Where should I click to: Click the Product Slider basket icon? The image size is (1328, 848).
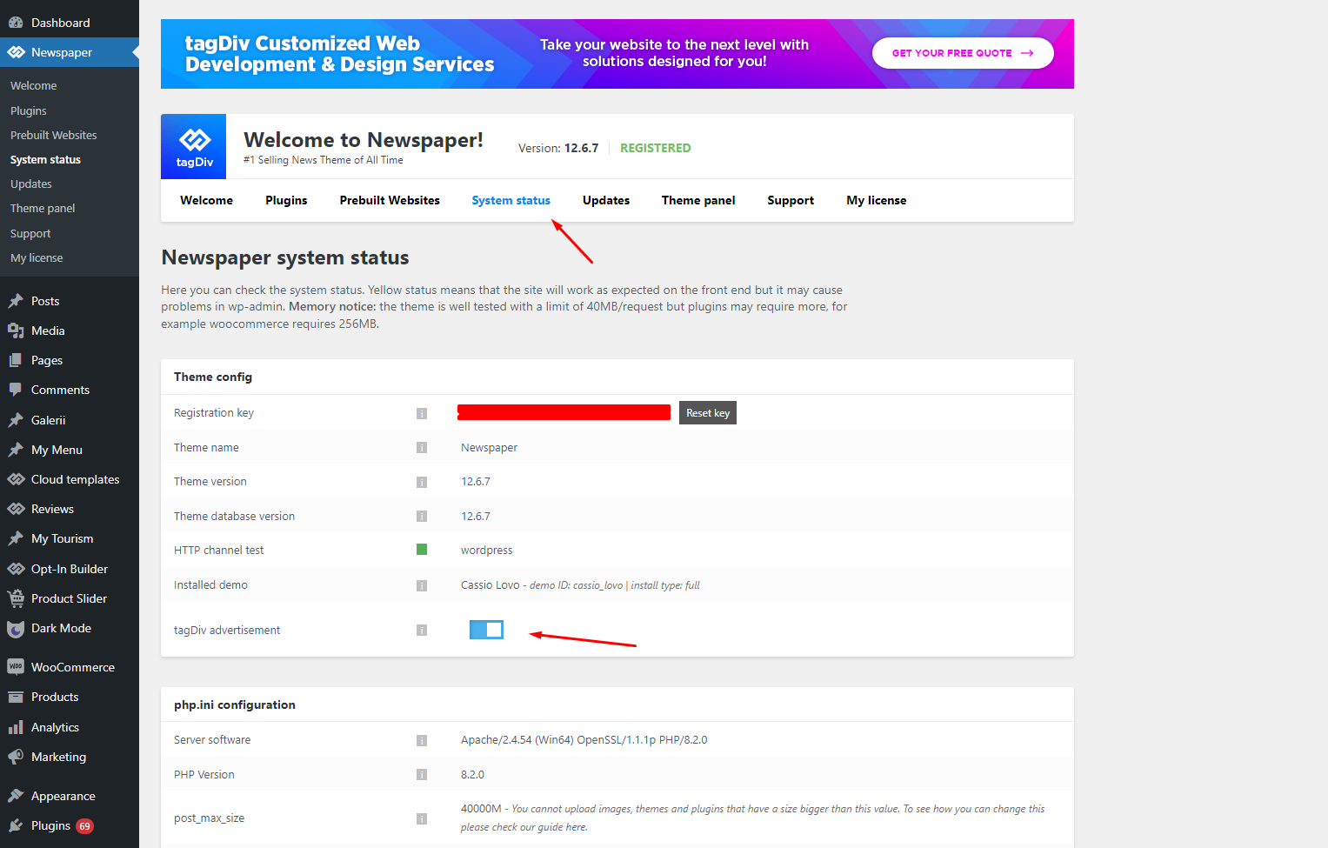(x=16, y=598)
